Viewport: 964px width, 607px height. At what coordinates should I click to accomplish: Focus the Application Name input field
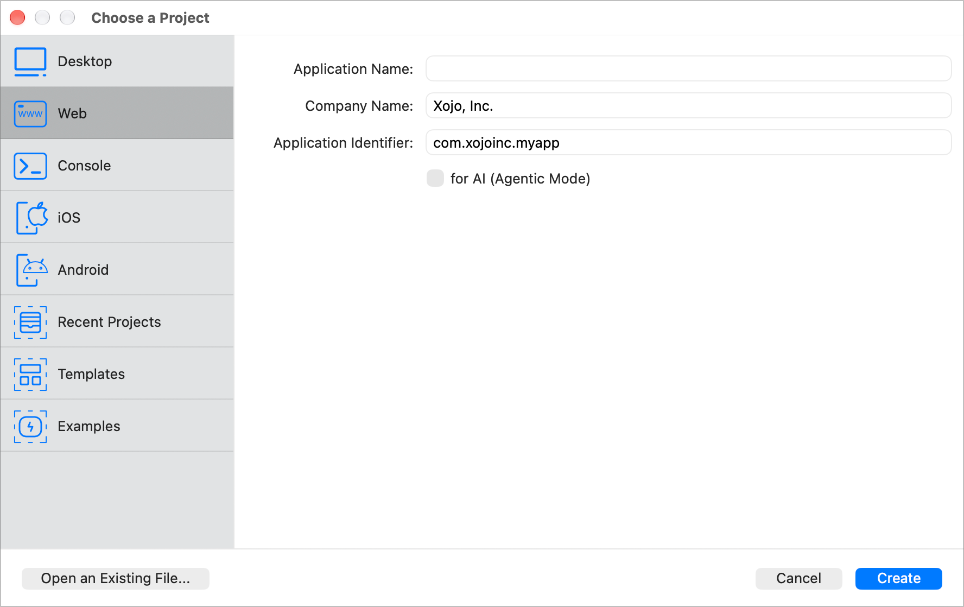688,68
